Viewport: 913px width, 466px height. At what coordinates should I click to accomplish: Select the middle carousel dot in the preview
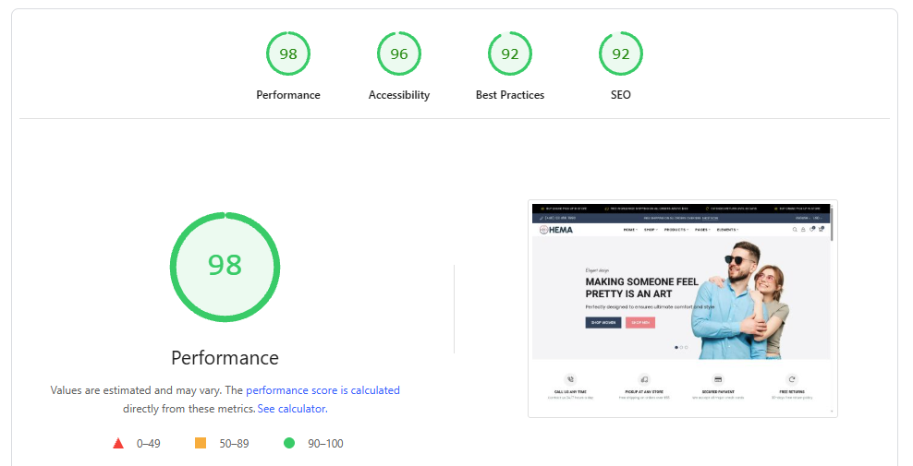(681, 347)
